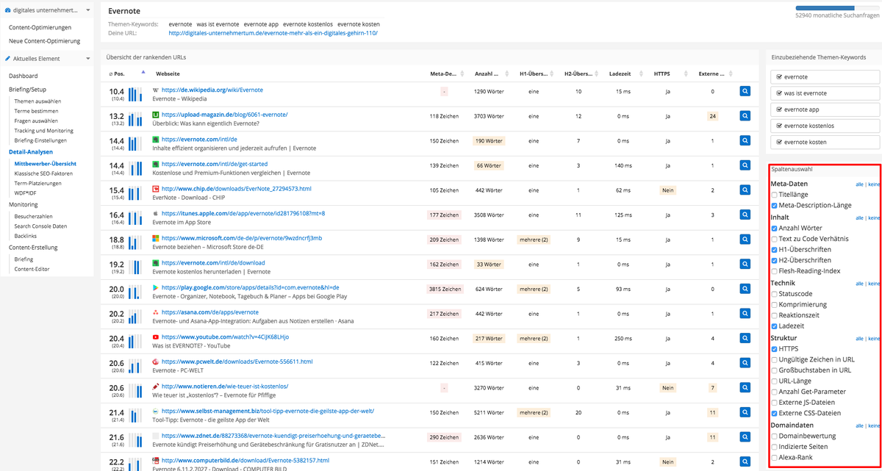This screenshot has height=471, width=882.
Task: Click the Microsoft logo favicon in results
Action: tap(156, 238)
